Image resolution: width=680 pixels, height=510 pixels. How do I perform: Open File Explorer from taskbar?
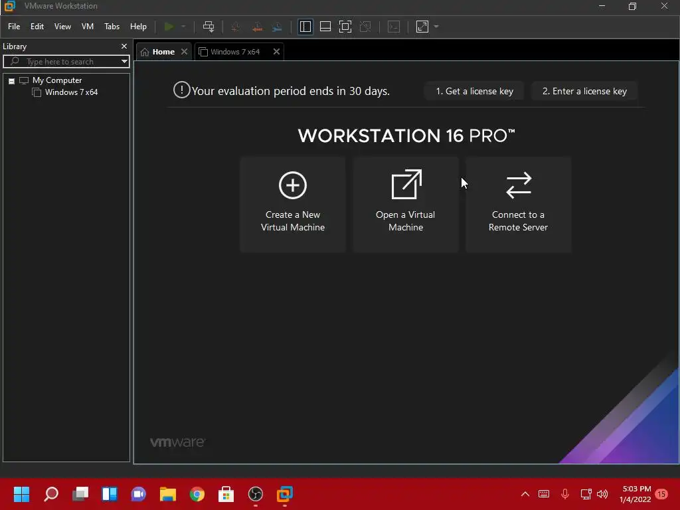[x=168, y=494]
